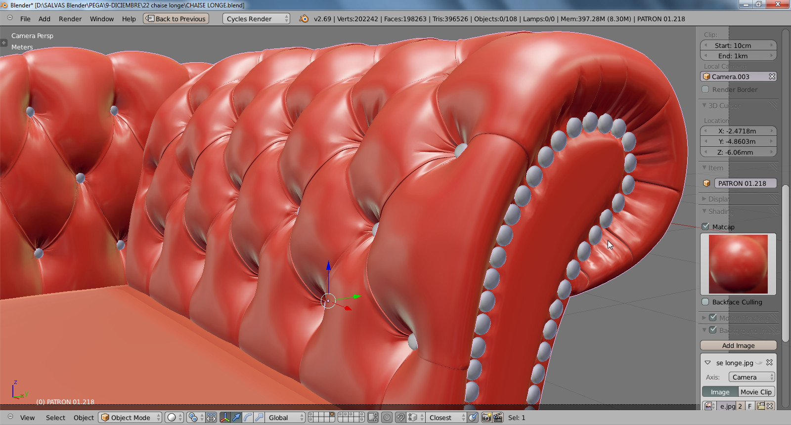791x425 pixels.
Task: Open the Object Mode dropdown
Action: coord(131,418)
